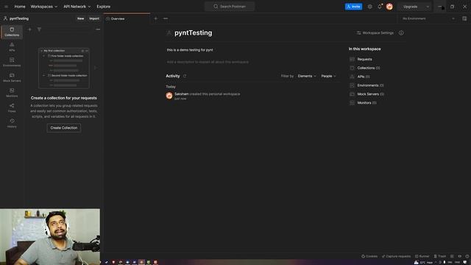Open Trash from the status bar

(x=440, y=256)
